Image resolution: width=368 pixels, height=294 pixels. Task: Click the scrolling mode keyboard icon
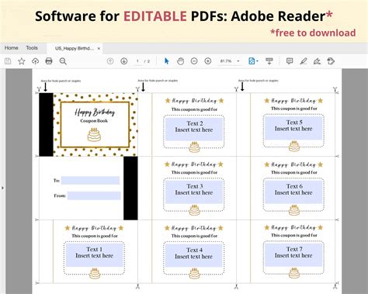coord(269,61)
